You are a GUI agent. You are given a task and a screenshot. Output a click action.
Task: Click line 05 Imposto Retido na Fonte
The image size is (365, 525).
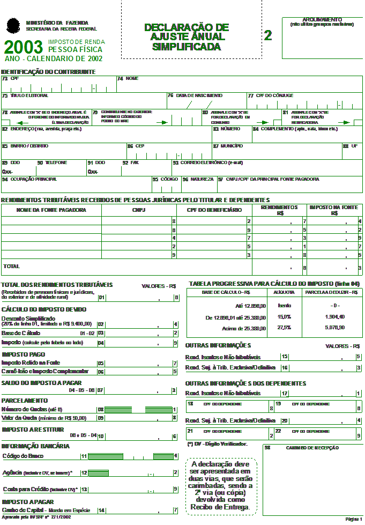coord(139,364)
